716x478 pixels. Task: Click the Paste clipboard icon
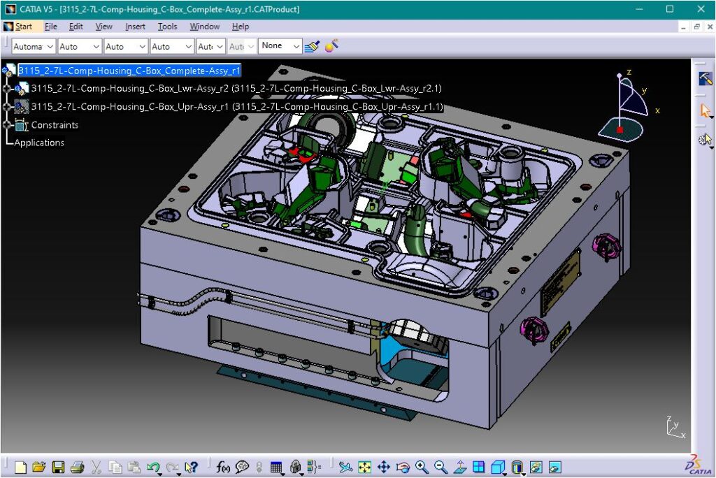coord(134,467)
